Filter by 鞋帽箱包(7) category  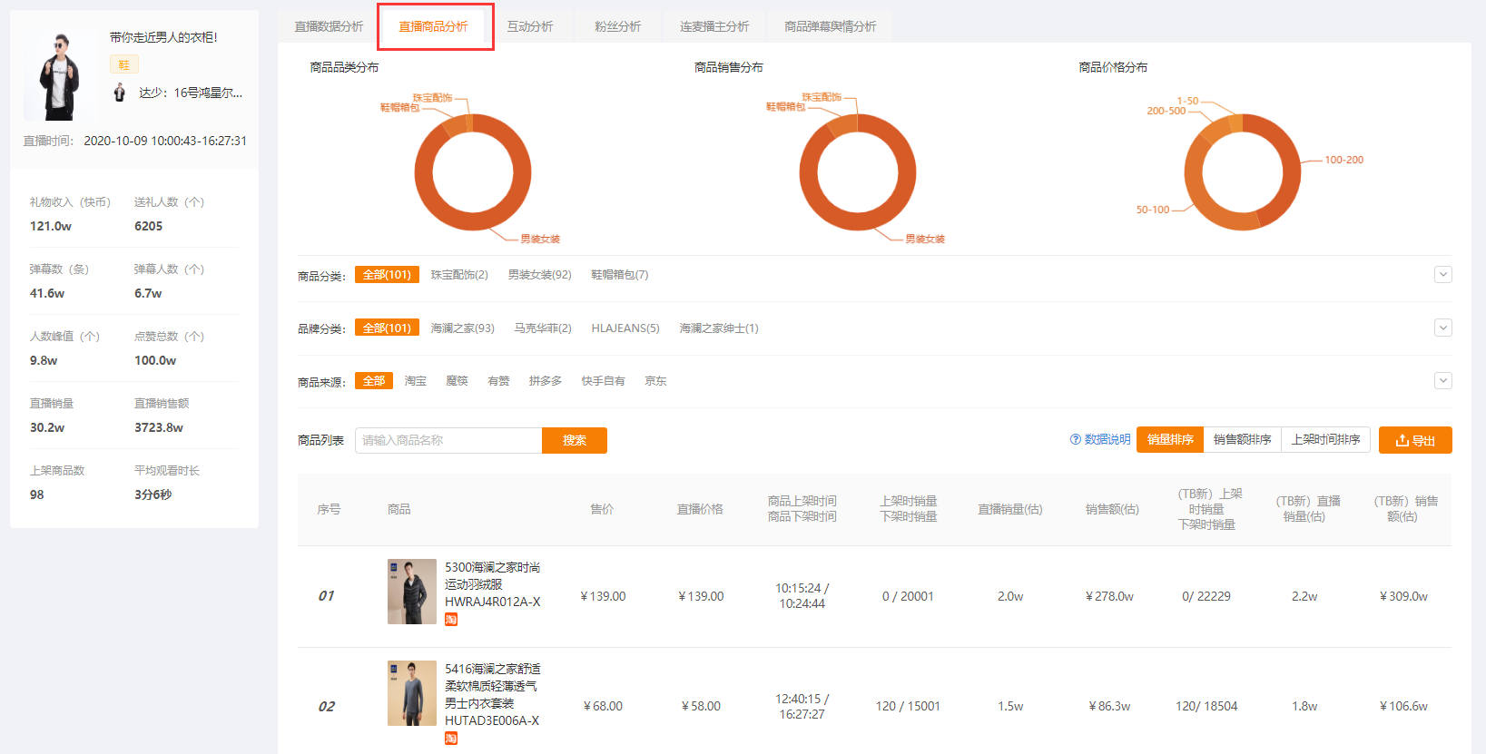(x=620, y=275)
